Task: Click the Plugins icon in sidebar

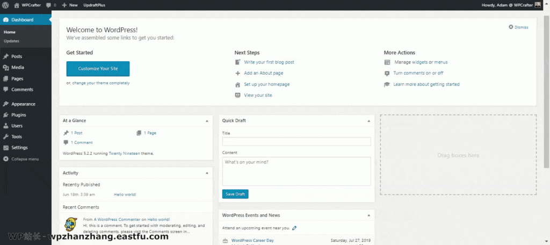Action: pyautogui.click(x=6, y=115)
